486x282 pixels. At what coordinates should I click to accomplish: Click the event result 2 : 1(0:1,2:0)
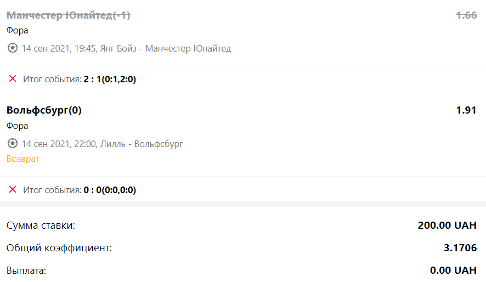[x=110, y=80]
